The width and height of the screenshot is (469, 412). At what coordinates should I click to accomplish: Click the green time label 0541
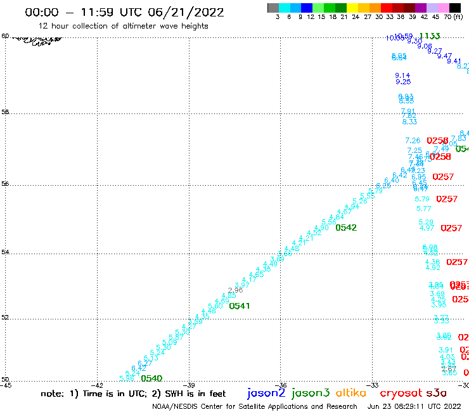click(240, 306)
